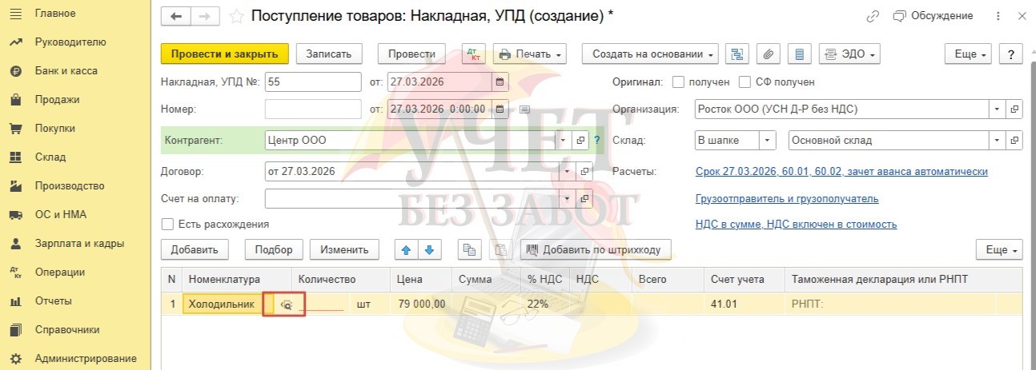Screen dimensions: 1036x370
Task: Open the Операции section
Action: (x=59, y=272)
